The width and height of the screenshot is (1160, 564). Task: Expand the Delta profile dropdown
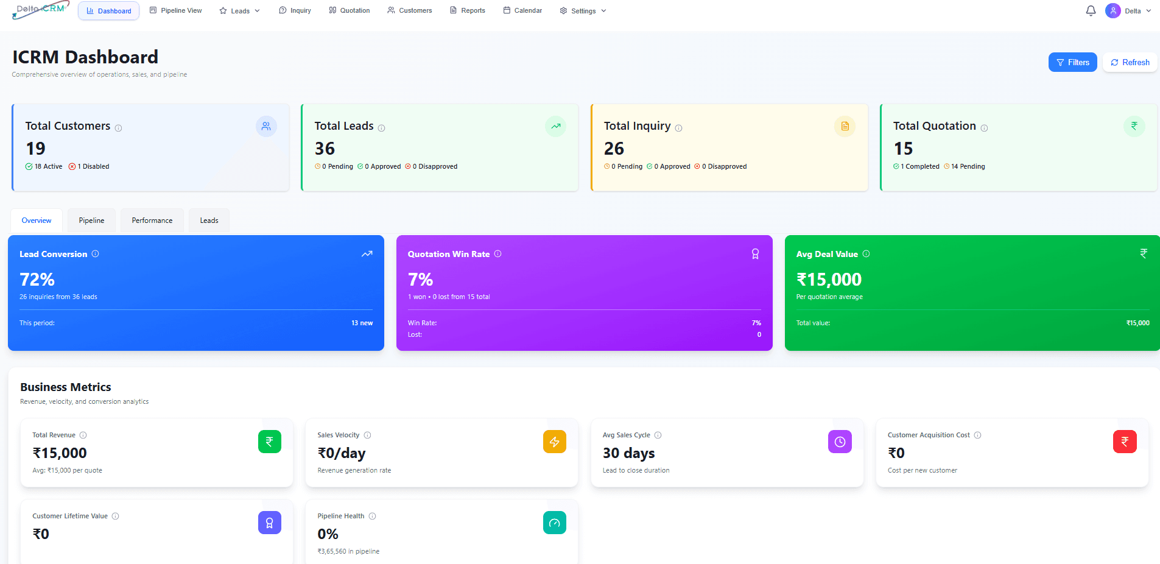tap(1130, 10)
